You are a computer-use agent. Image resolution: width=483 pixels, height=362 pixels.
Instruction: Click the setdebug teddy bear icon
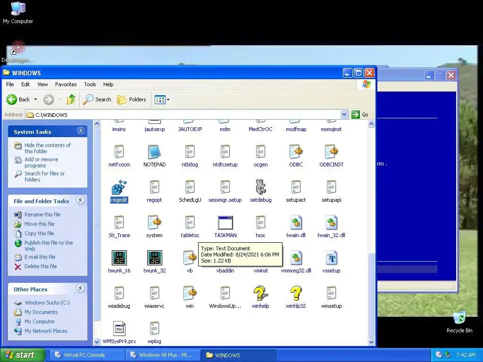tap(260, 187)
